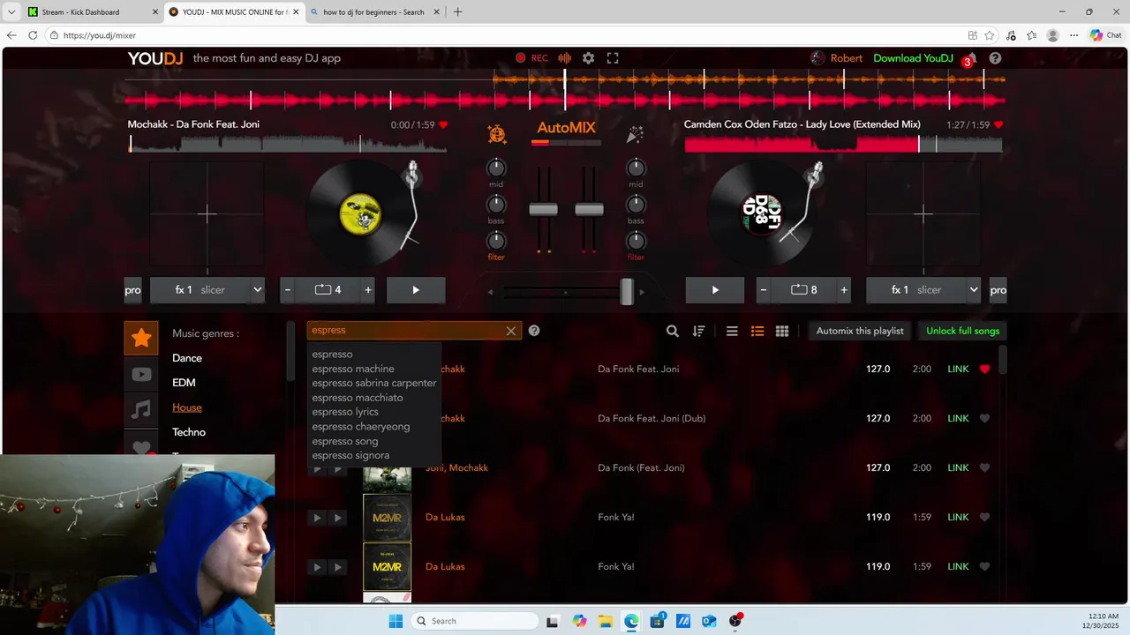Play the left deck
The height and width of the screenshot is (635, 1130).
point(416,289)
